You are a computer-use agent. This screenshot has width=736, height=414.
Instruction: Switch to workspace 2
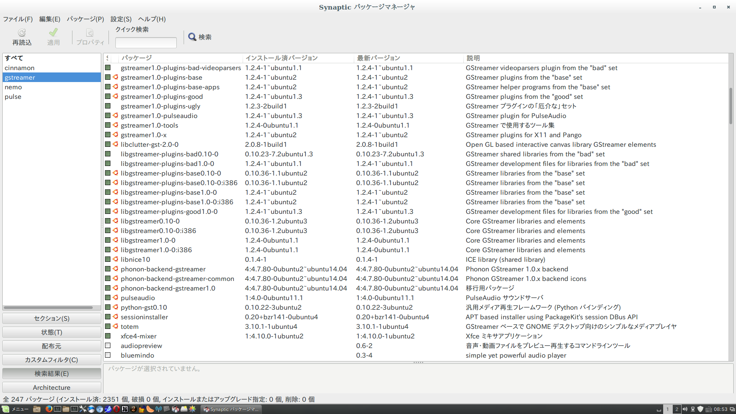tap(677, 409)
